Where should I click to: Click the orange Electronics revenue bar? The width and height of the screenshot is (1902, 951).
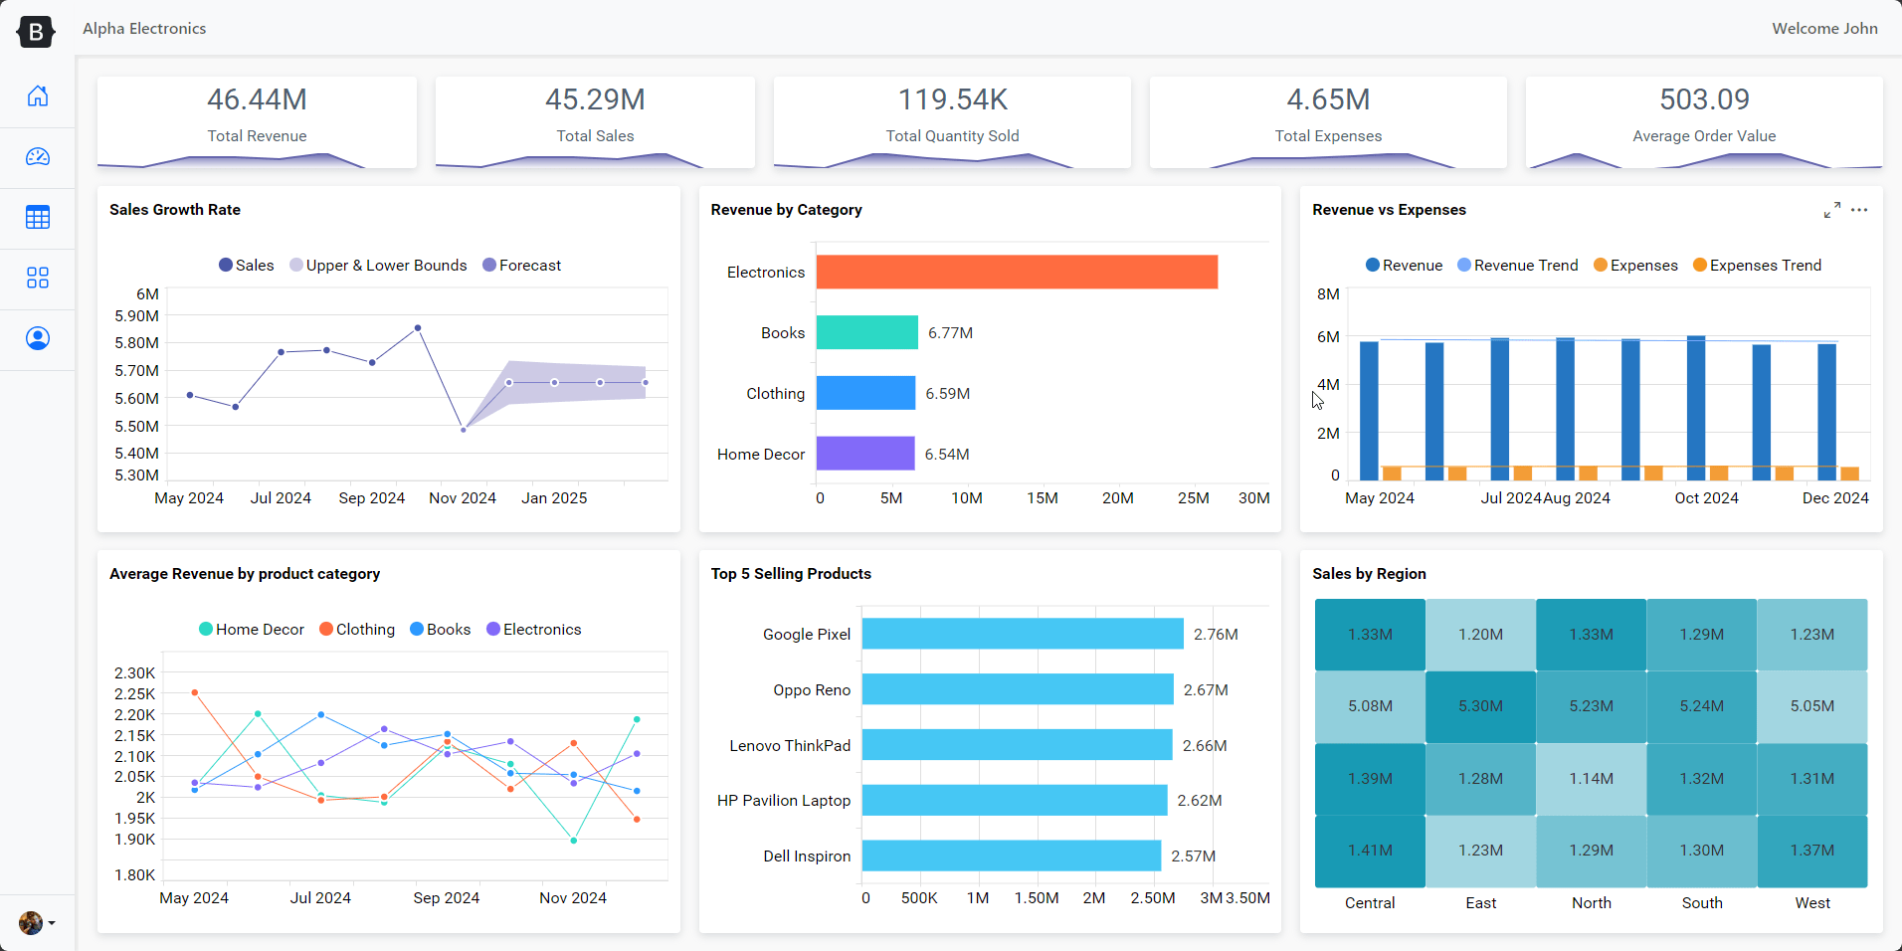pyautogui.click(x=1017, y=273)
